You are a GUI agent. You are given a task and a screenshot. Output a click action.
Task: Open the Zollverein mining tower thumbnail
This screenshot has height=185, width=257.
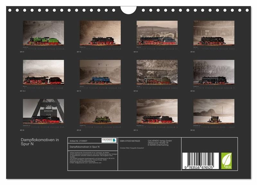click(43, 111)
